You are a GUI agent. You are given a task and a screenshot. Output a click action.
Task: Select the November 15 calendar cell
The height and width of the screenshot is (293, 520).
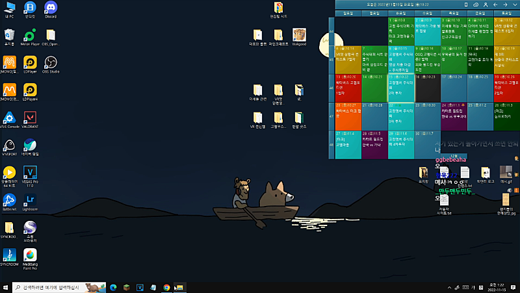point(401,88)
